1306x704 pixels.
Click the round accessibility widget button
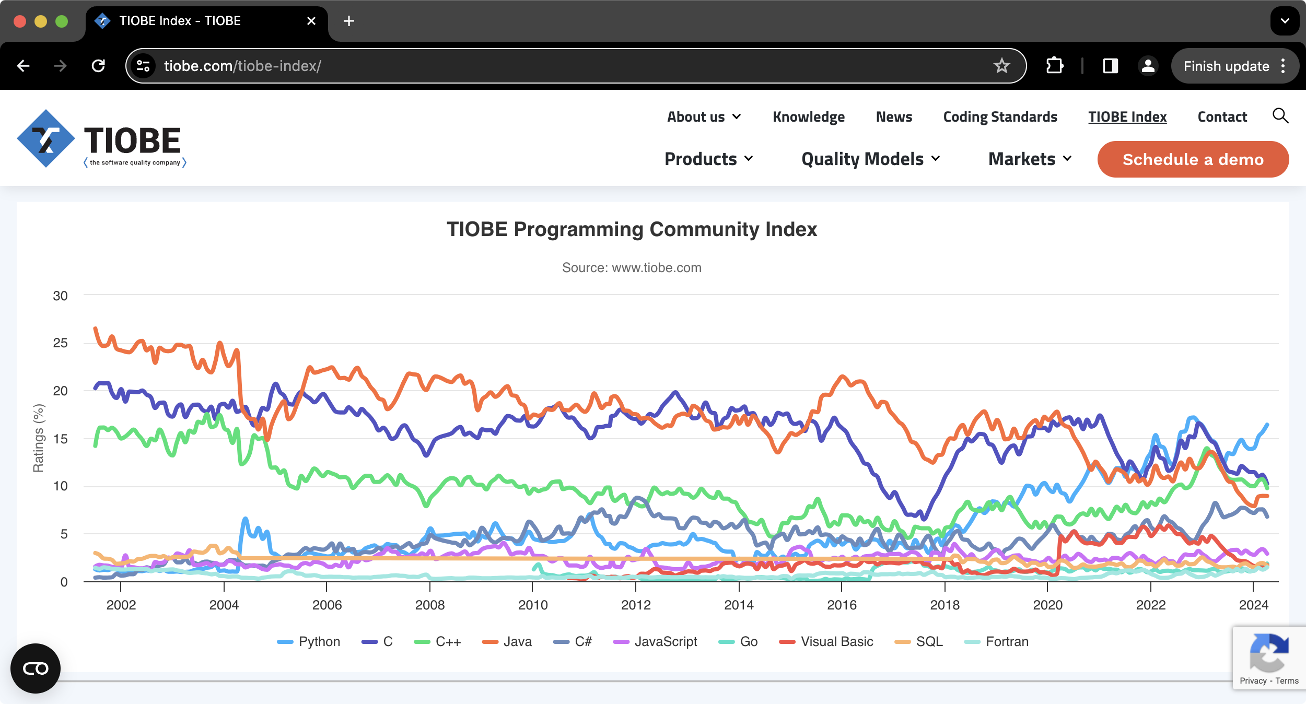(36, 668)
